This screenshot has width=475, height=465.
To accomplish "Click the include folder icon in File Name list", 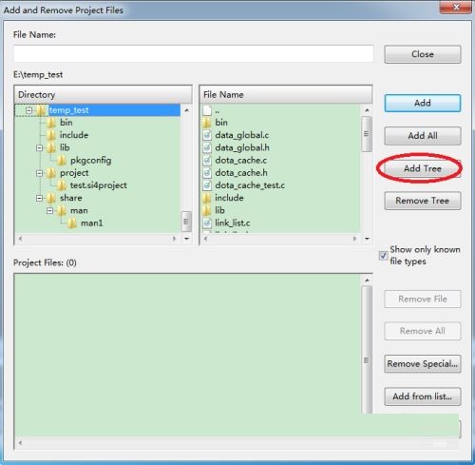I will pos(207,198).
